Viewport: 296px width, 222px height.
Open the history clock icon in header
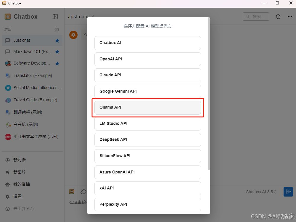[278, 17]
